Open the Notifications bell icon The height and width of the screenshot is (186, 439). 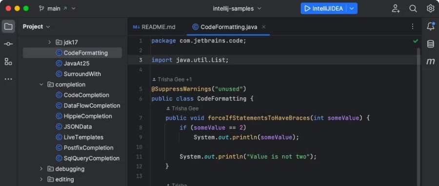(430, 26)
